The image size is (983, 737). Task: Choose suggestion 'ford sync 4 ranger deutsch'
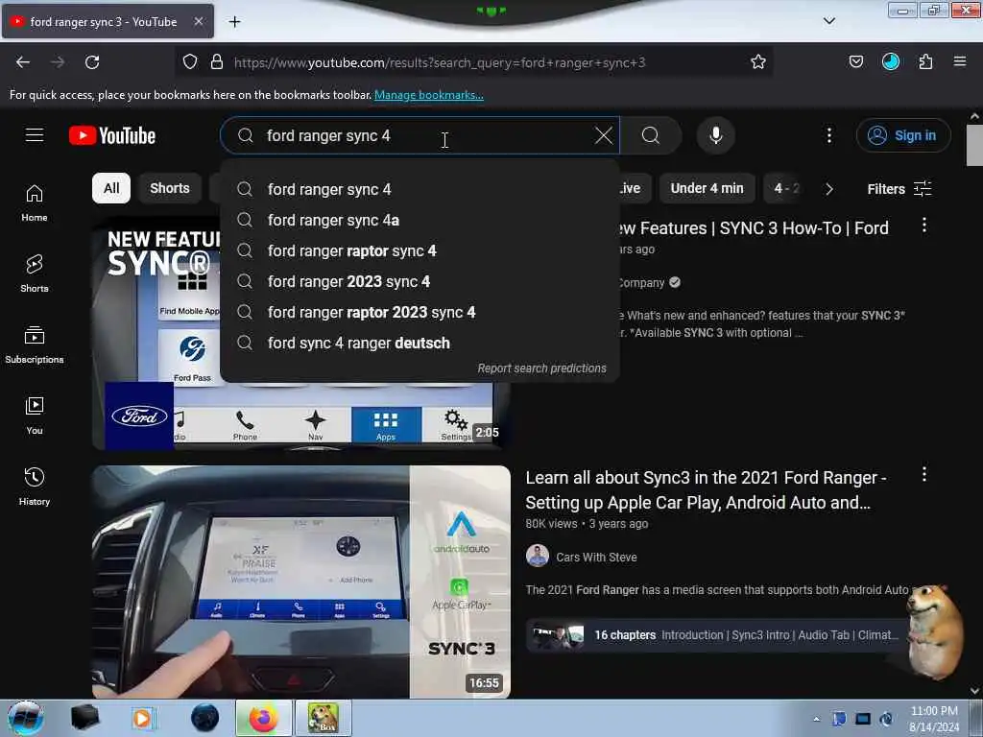coord(420,343)
